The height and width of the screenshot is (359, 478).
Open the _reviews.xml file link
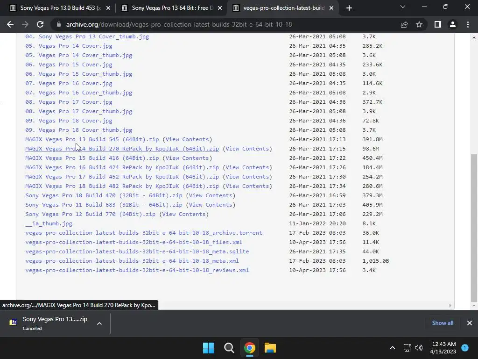pyautogui.click(x=137, y=270)
